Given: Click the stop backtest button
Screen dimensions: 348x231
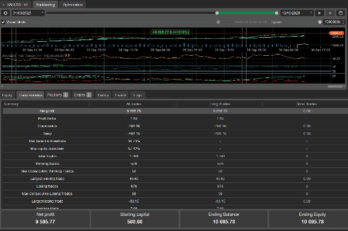Looking at the screenshot, I should pos(330,13).
